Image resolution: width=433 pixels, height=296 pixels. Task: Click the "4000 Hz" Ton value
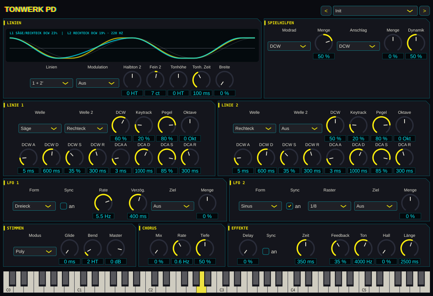(x=363, y=261)
